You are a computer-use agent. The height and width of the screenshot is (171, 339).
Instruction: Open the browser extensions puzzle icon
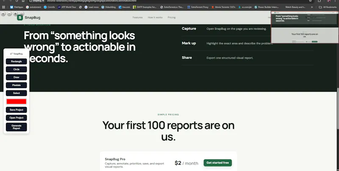point(320,1)
